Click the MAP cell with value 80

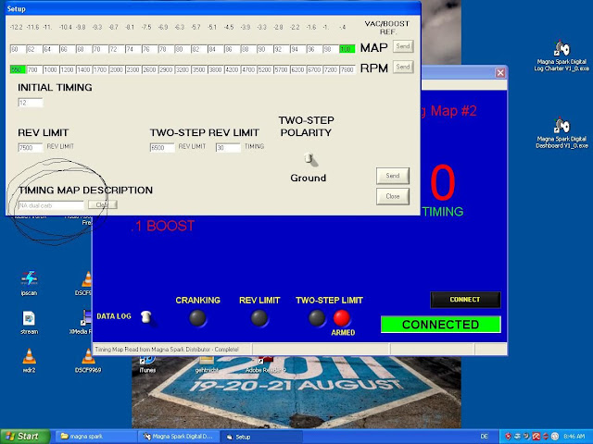point(183,49)
